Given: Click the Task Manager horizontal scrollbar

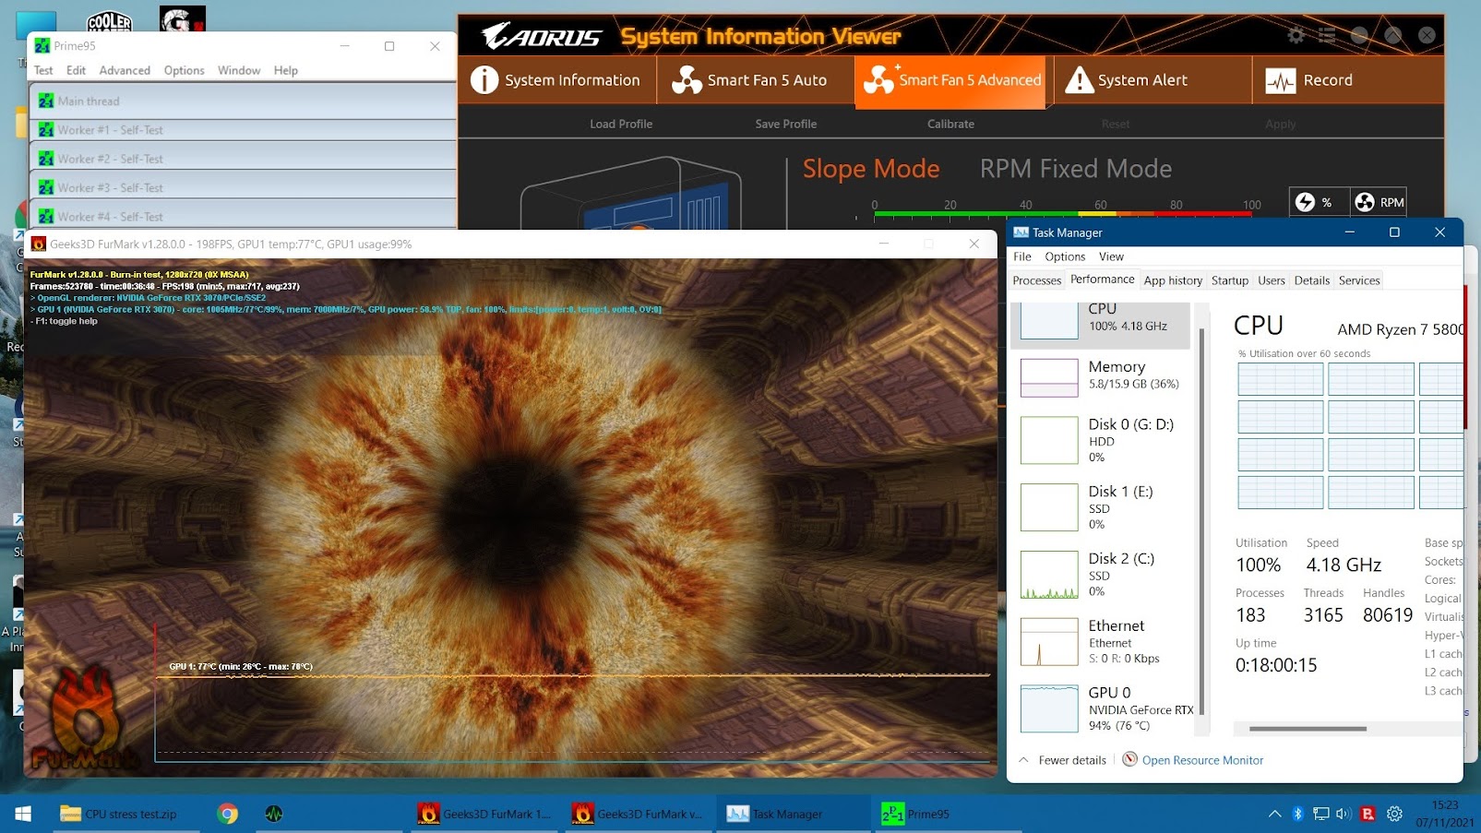Looking at the screenshot, I should [1308, 729].
